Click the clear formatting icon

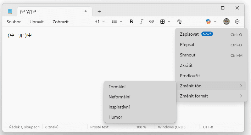click(179, 21)
